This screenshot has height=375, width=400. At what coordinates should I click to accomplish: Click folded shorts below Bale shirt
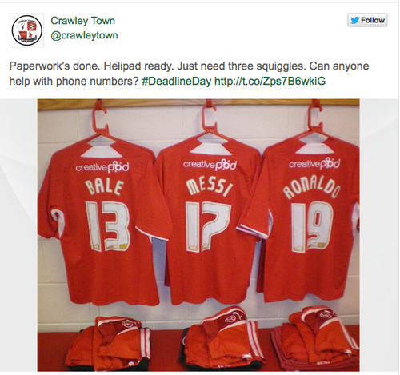coord(108,342)
